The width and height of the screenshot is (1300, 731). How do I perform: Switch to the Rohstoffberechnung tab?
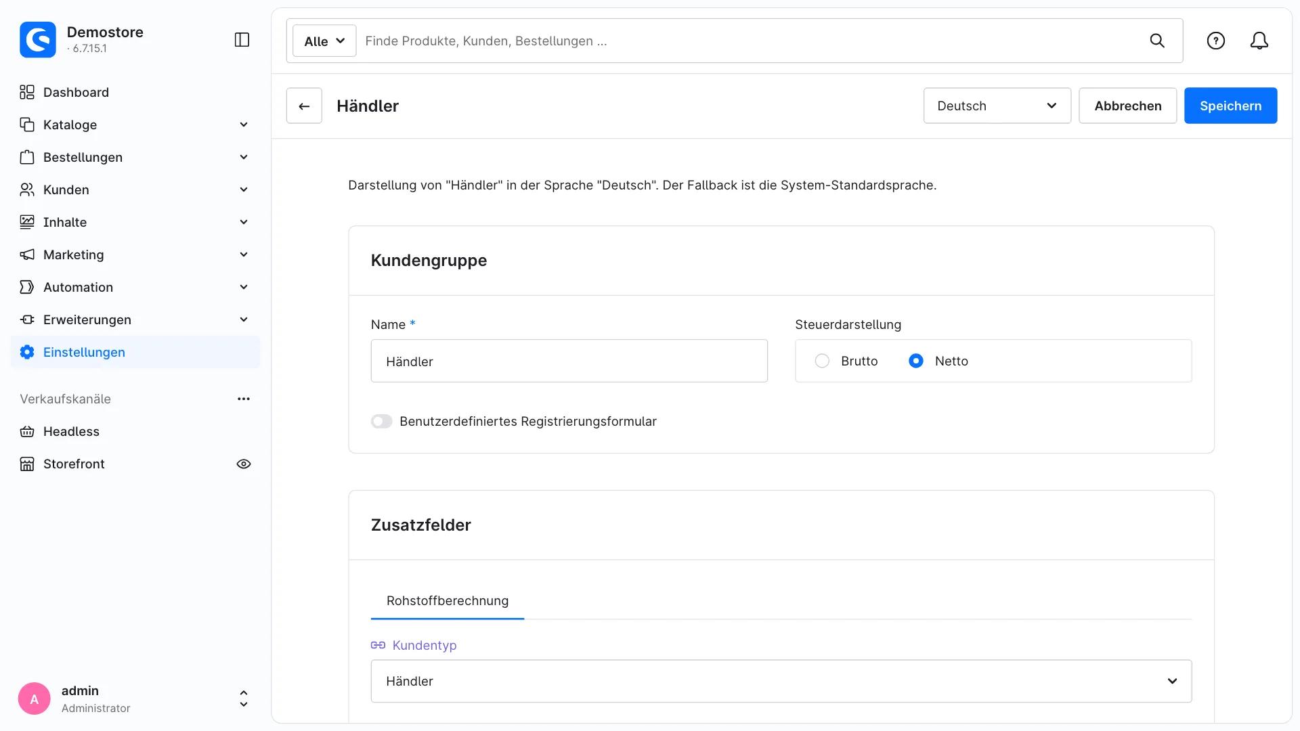point(448,600)
